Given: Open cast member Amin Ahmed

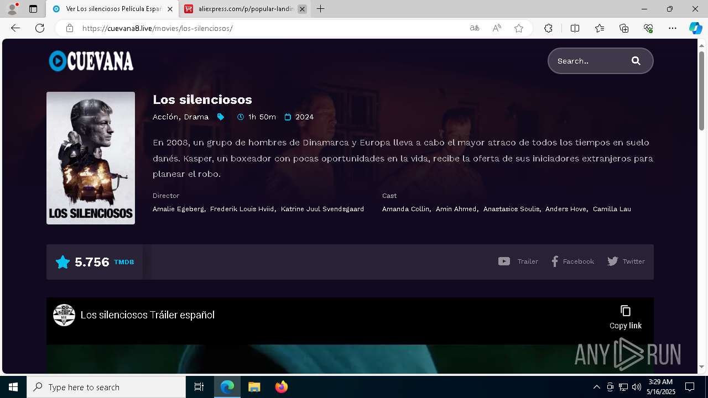Looking at the screenshot, I should pyautogui.click(x=456, y=209).
